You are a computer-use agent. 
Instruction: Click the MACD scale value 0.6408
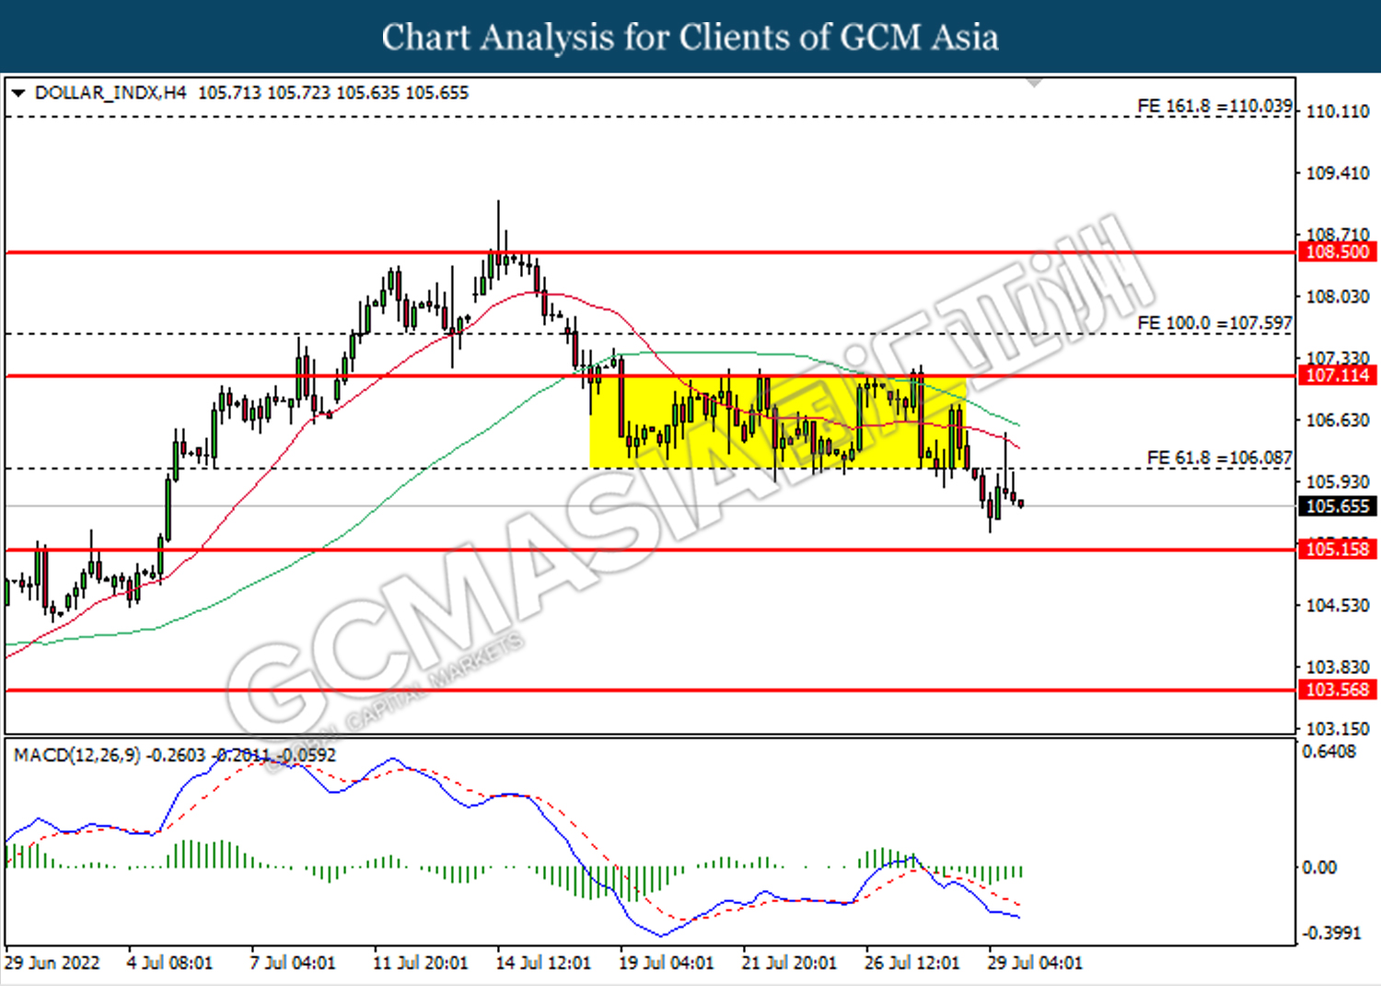pyautogui.click(x=1329, y=751)
